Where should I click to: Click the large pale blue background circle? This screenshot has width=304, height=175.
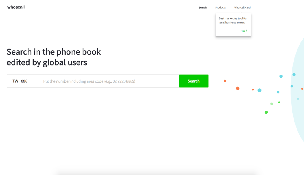click(297, 119)
